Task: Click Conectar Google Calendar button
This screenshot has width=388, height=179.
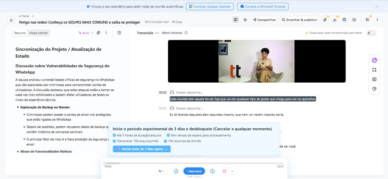Action: (x=210, y=7)
